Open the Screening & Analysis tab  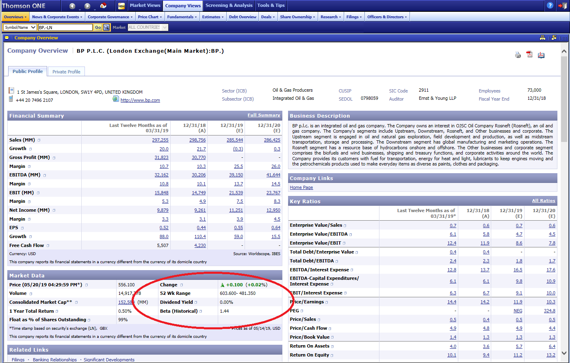[229, 5]
